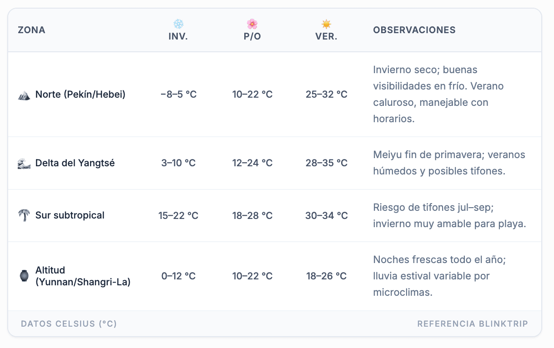The height and width of the screenshot is (348, 554).
Task: Select the Altitud (Yunnan/Shangri-La) row name
Action: click(83, 276)
